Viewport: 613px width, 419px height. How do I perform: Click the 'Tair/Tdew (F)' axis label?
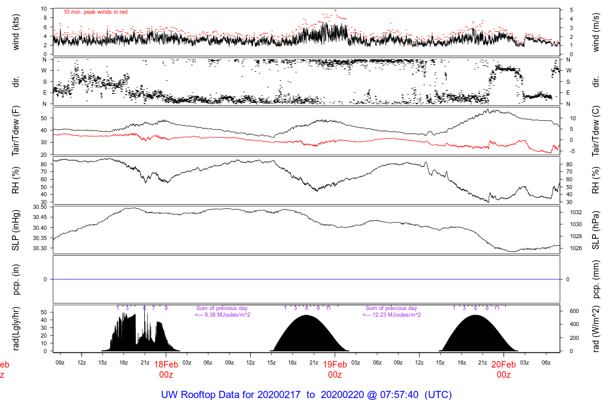16,131
